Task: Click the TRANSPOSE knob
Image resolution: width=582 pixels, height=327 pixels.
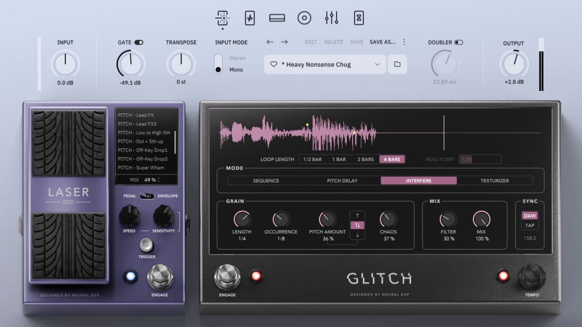Action: (x=181, y=63)
